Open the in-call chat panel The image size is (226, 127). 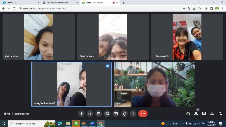click(x=204, y=113)
